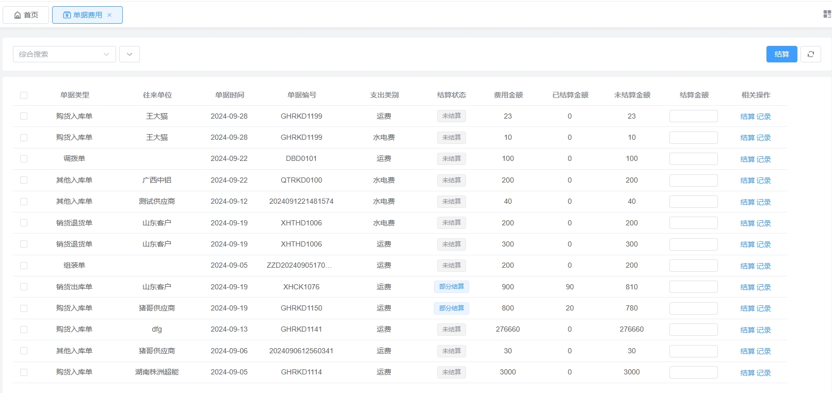Click the 测试供应商 cell
This screenshot has height=393, width=832.
157,201
